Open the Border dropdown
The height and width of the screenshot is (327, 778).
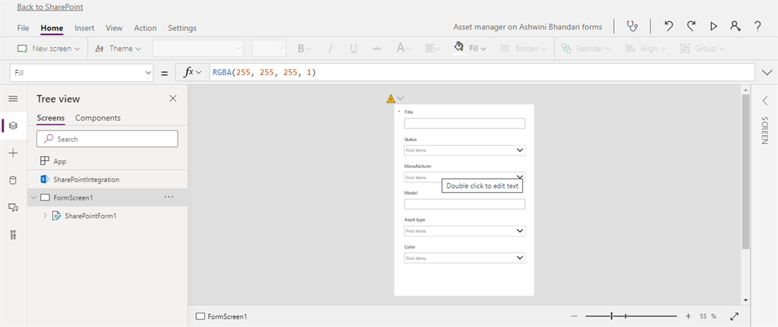coord(523,49)
